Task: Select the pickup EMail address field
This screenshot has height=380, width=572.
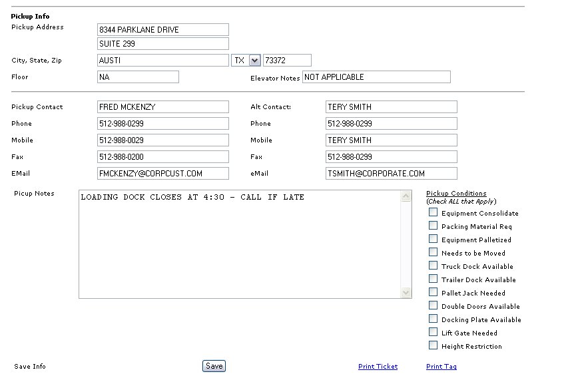Action: tap(162, 174)
